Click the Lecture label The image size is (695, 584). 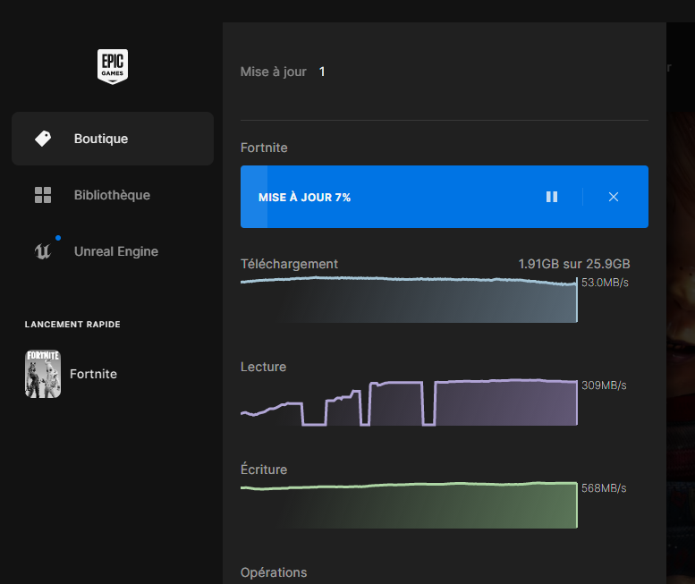tap(263, 367)
